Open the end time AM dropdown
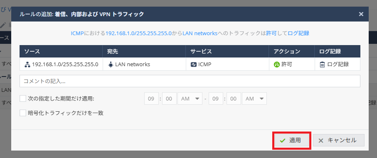377x158 pixels. point(254,98)
